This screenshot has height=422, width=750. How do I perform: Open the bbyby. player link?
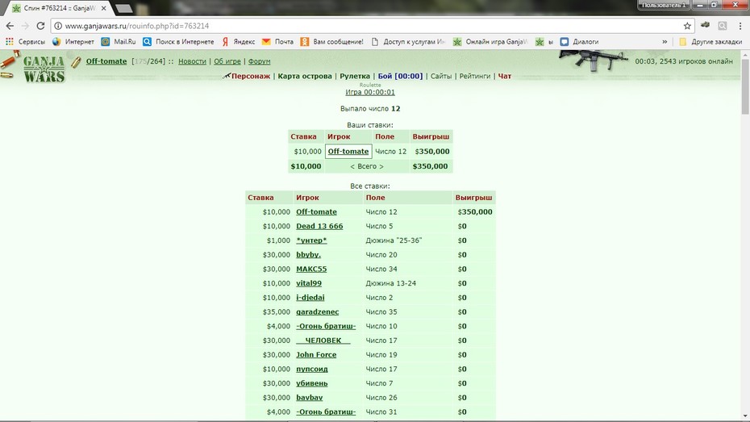[x=309, y=254]
